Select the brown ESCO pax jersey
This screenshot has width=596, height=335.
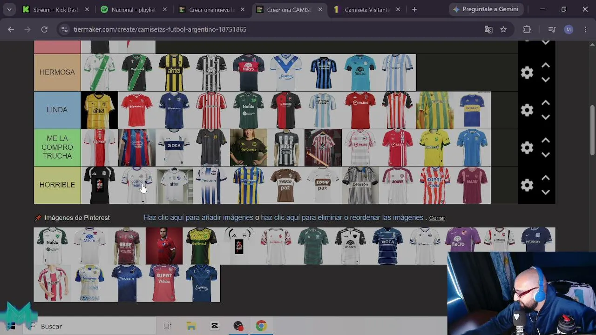pyautogui.click(x=286, y=185)
